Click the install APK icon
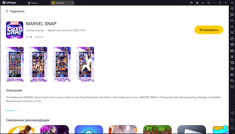 tap(232, 51)
